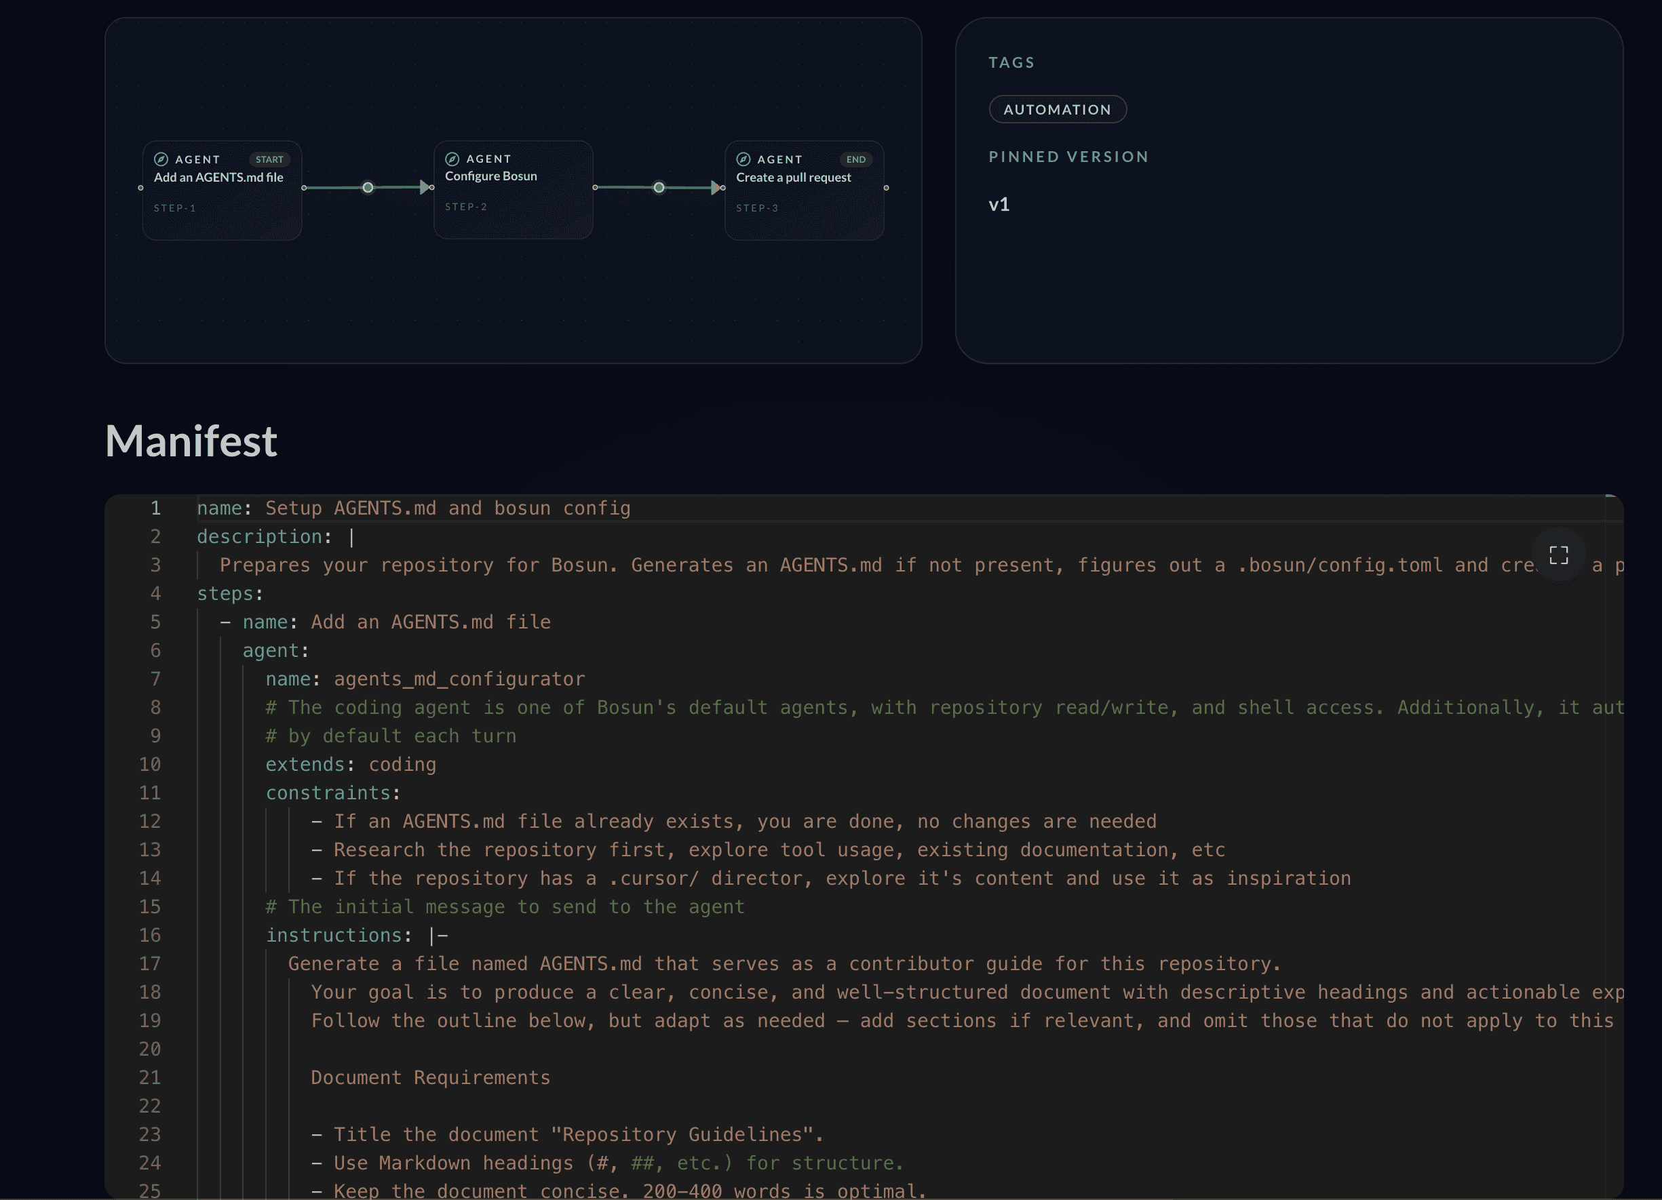Screen dimensions: 1662x1200
Task: Place cursor on 'extends: coding' line
Action: pyautogui.click(x=350, y=764)
